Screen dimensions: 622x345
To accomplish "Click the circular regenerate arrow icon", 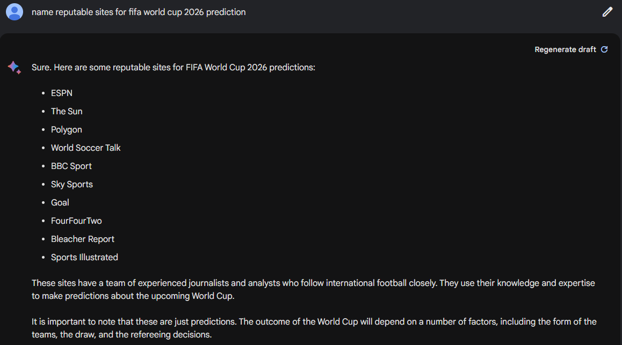I will [x=604, y=49].
